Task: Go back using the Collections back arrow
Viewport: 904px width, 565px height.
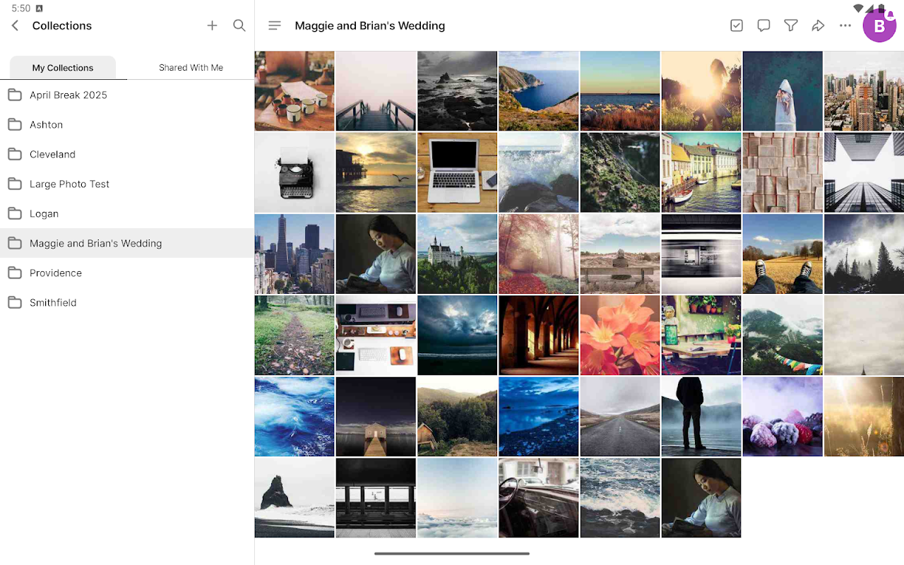Action: click(15, 25)
